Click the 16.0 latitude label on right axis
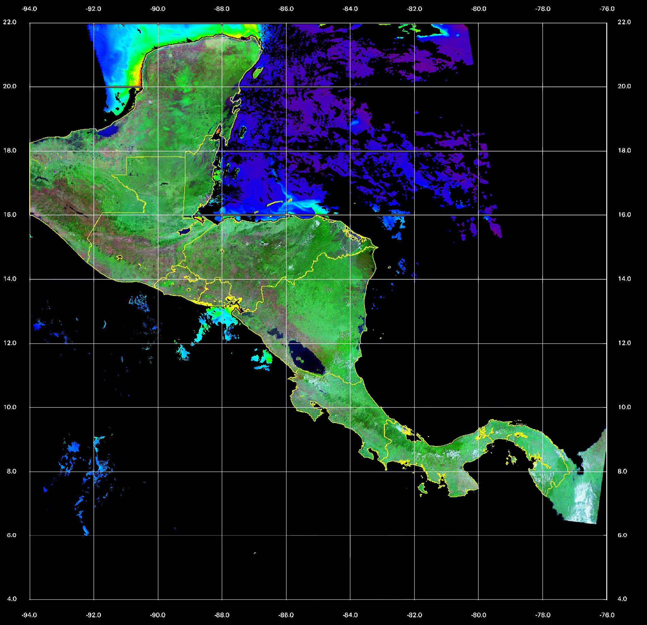Image resolution: width=647 pixels, height=625 pixels. [624, 214]
